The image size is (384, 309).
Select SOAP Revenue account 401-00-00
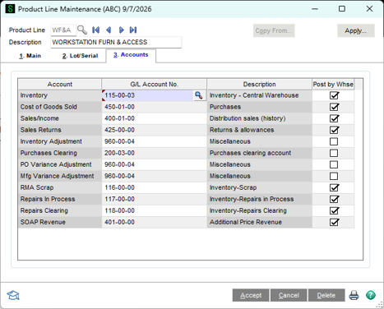[x=154, y=222]
